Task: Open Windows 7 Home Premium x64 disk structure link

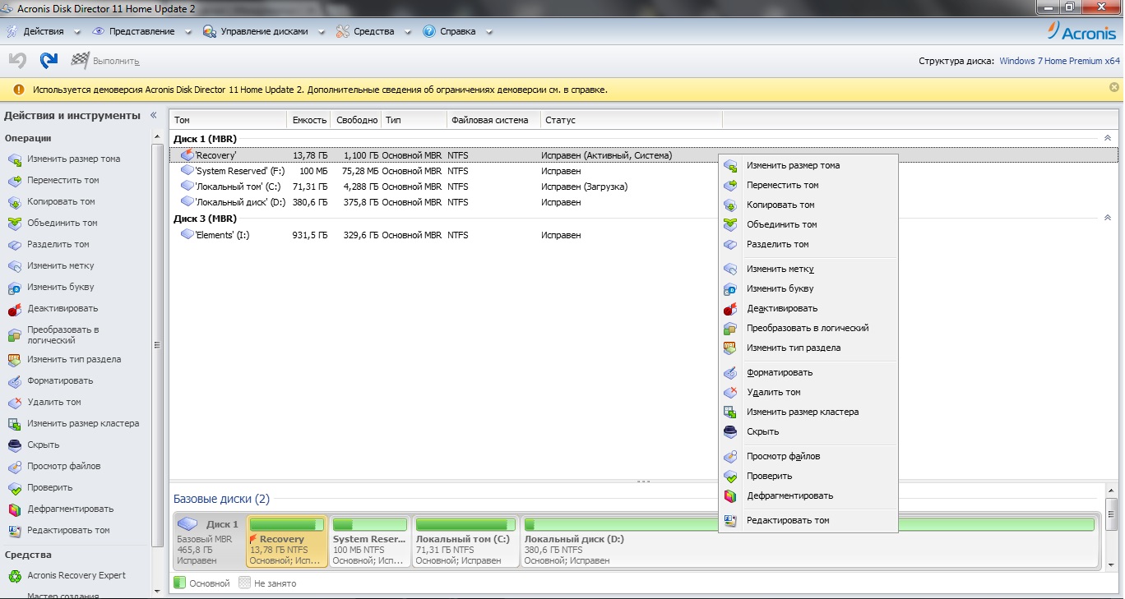Action: (x=1059, y=61)
